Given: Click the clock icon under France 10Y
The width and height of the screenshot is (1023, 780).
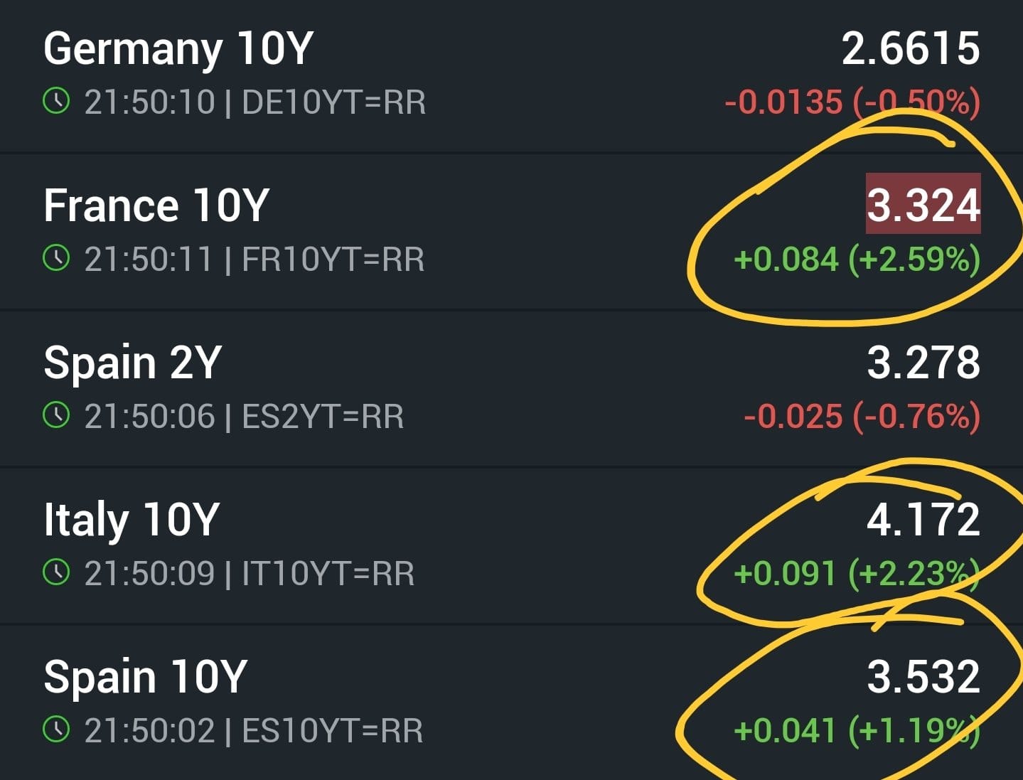Looking at the screenshot, I should 56,258.
